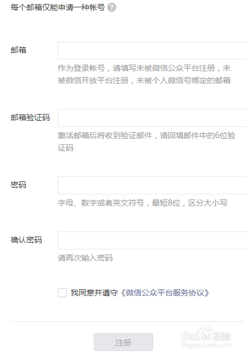Click the 密码 field label
Image resolution: width=247 pixels, height=355 pixels.
pyautogui.click(x=19, y=185)
